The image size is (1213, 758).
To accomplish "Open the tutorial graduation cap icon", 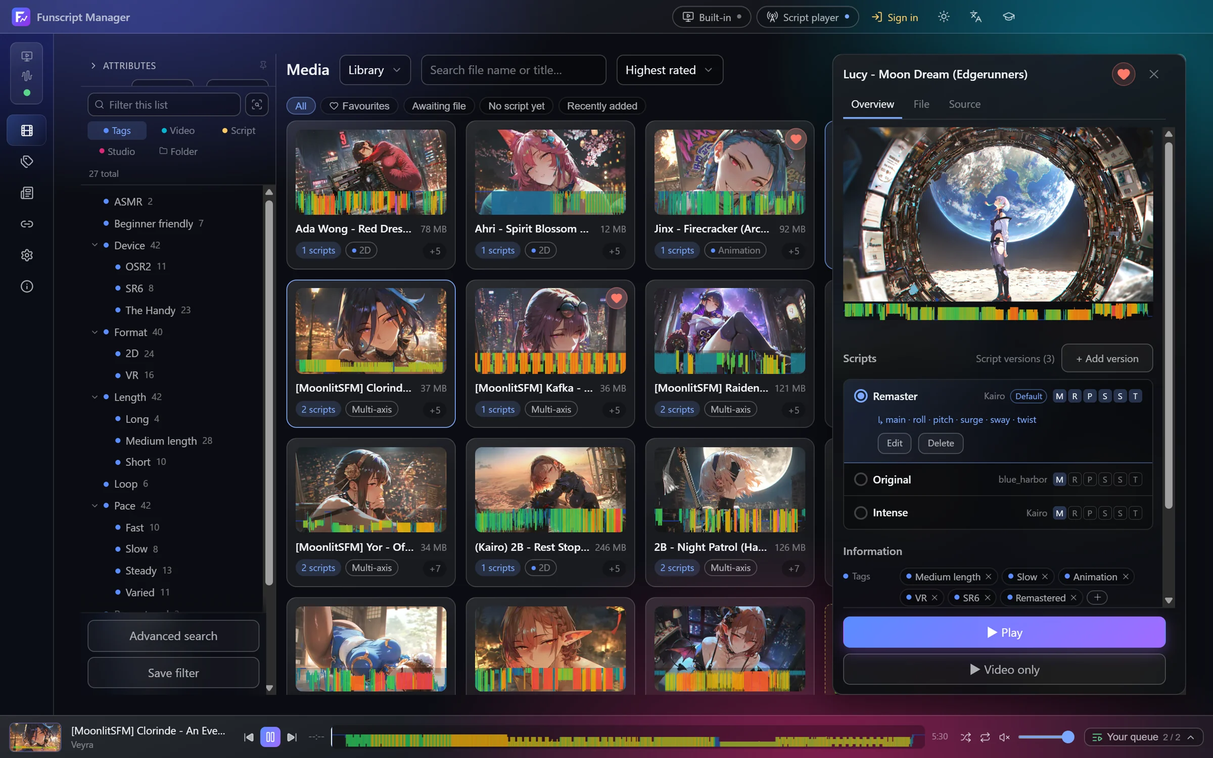I will pyautogui.click(x=1008, y=17).
